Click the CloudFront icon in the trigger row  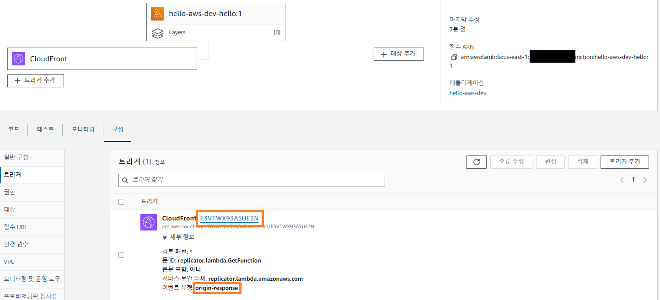[x=149, y=222]
